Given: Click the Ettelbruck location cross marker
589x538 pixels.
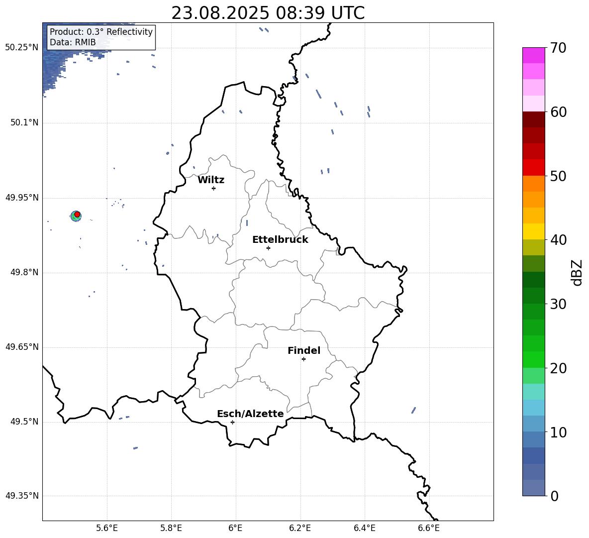Looking at the screenshot, I should pos(268,248).
